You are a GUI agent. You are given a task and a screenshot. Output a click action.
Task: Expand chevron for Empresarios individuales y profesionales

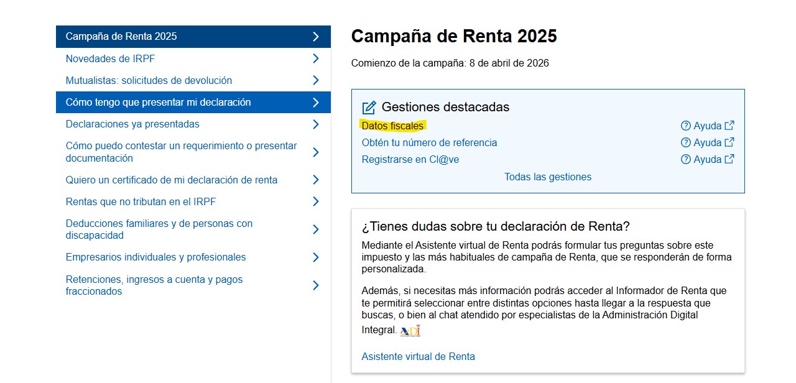pyautogui.click(x=316, y=257)
